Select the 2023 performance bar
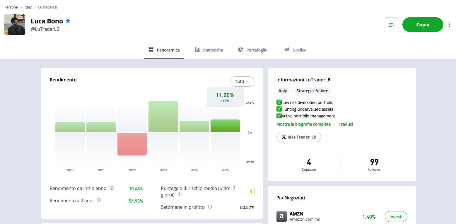This screenshot has width=456, height=224. [163, 116]
